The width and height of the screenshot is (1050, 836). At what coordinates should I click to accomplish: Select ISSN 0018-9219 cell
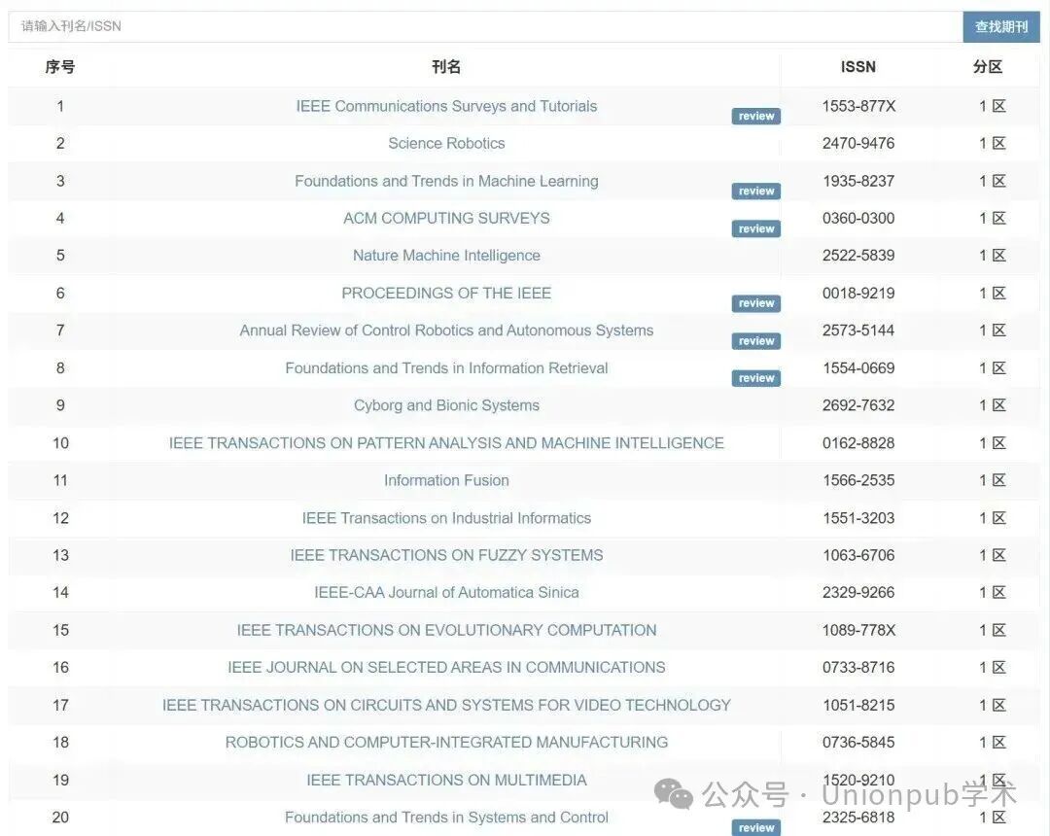point(858,294)
